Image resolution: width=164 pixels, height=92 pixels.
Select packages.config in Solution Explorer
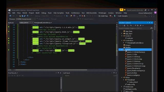(x=131, y=89)
